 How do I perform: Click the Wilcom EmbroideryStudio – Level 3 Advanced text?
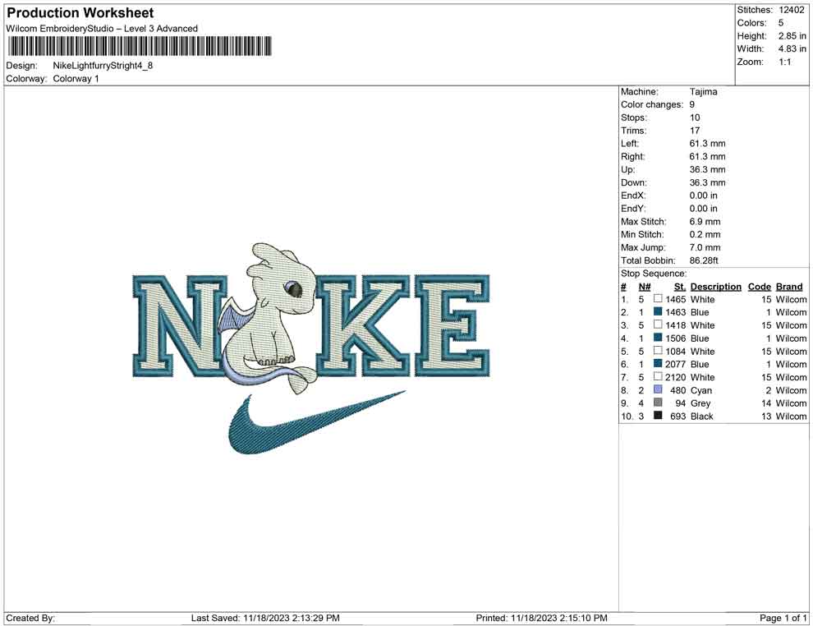tap(102, 29)
